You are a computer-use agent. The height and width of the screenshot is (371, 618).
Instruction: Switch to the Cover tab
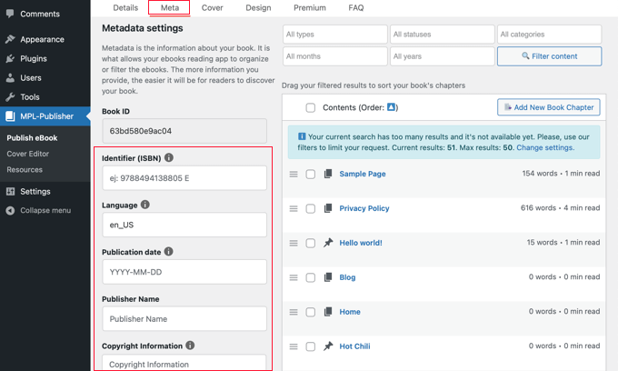[x=212, y=8]
